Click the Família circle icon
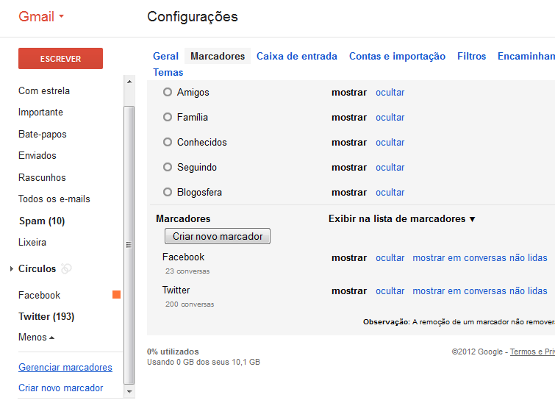 click(168, 117)
